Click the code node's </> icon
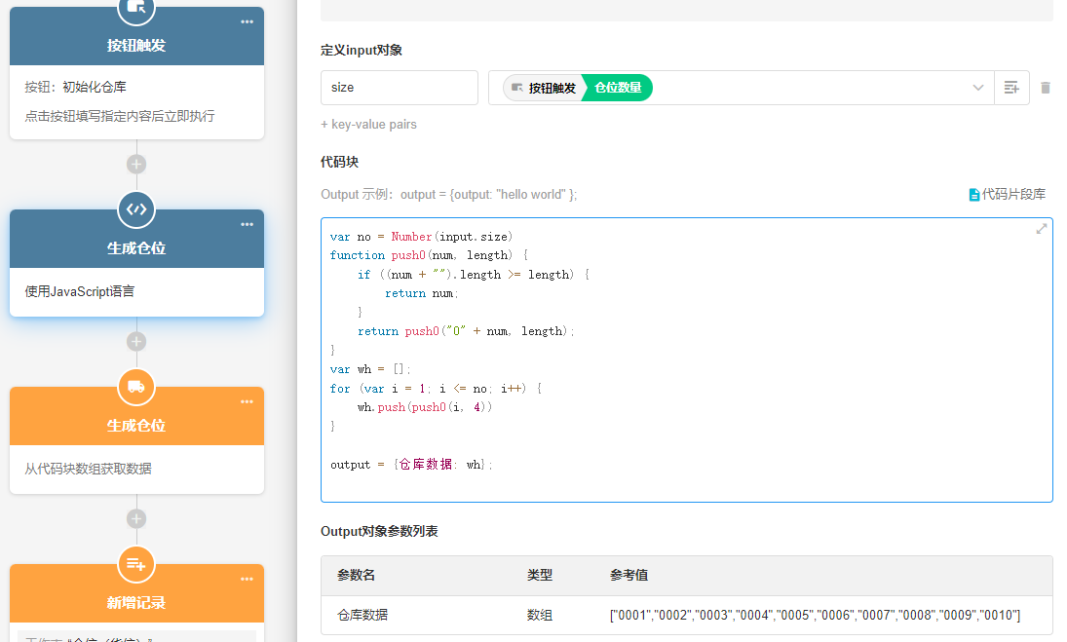This screenshot has width=1067, height=642. pos(136,208)
